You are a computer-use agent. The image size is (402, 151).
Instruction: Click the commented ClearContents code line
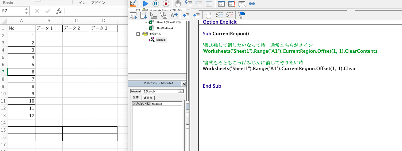[x=290, y=51]
